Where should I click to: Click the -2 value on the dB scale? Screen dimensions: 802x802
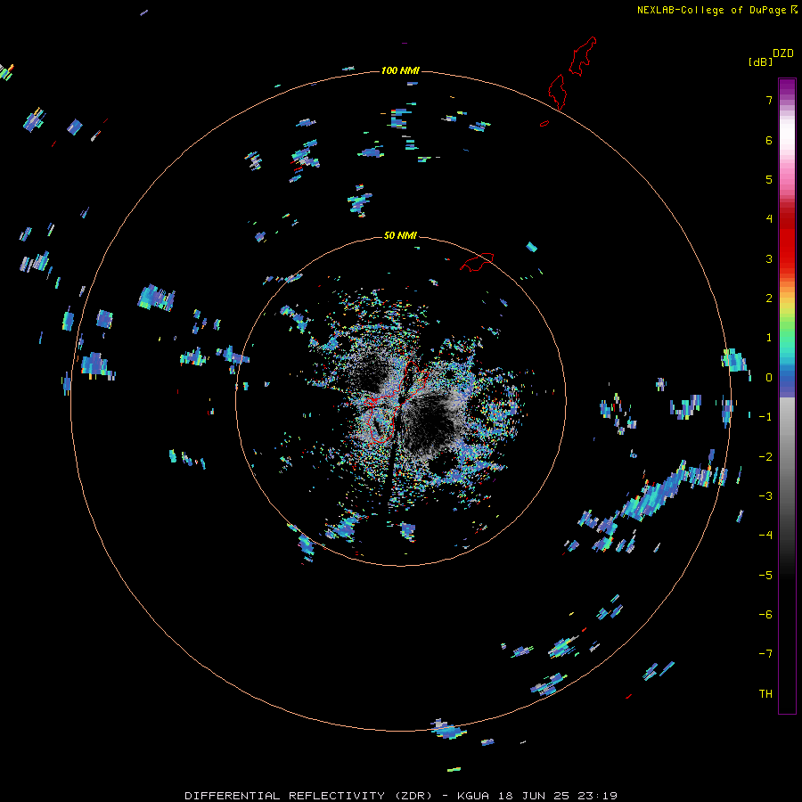pyautogui.click(x=765, y=457)
